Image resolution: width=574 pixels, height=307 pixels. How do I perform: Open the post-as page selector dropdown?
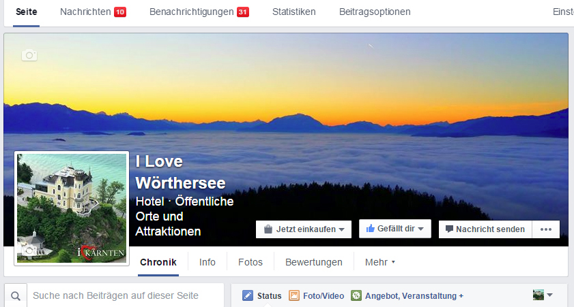point(543,295)
